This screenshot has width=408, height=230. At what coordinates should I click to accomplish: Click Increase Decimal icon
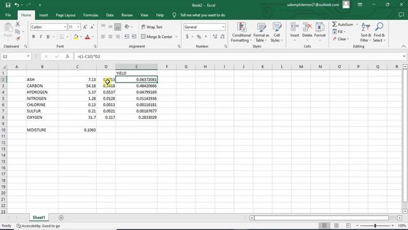pyautogui.click(x=215, y=37)
